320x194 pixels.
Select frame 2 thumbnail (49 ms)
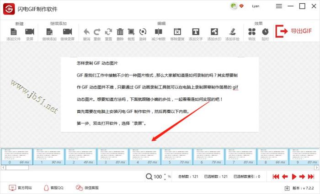tap(81, 157)
